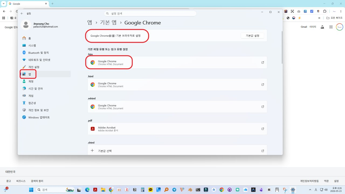Change the .htm default app row
Screen dimensions: 345x194
[177, 63]
